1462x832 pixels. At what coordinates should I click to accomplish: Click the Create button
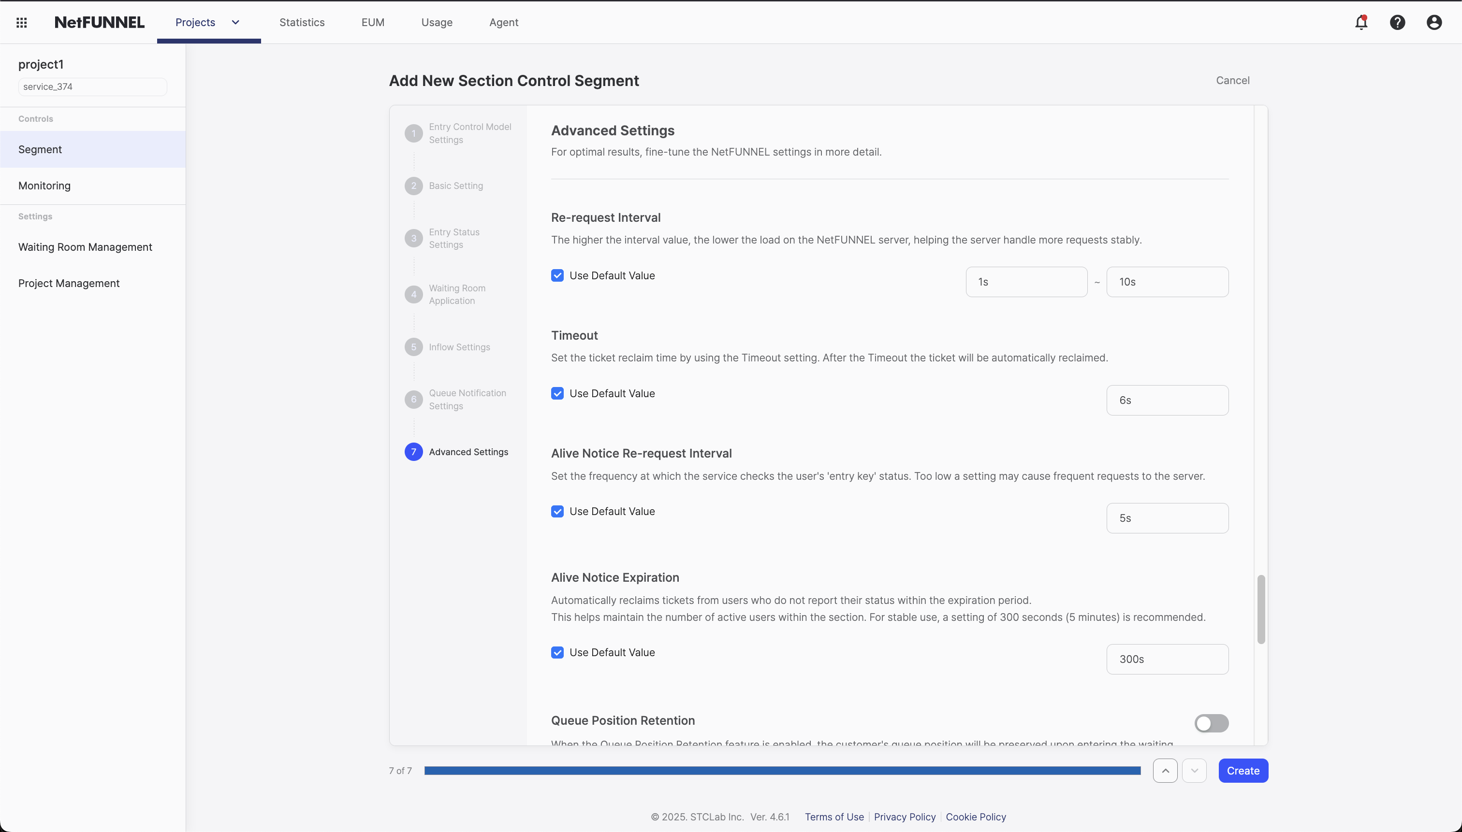[x=1243, y=770]
